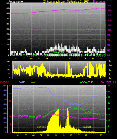This screenshot has height=139, width=117.
Task: Click the red rain axis value 15
Action: tap(10, 109)
